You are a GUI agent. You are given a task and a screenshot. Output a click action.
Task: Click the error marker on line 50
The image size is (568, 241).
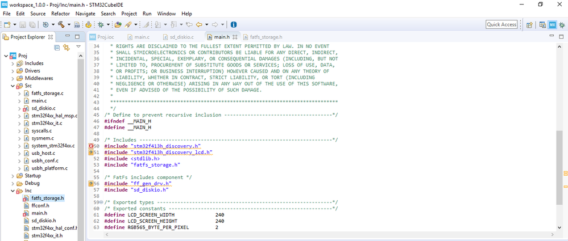(91, 146)
